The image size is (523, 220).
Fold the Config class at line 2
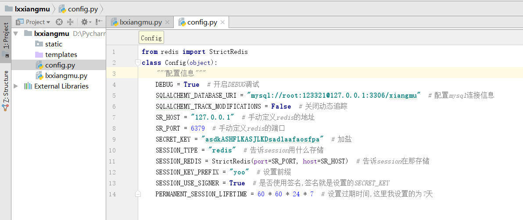tap(137, 62)
